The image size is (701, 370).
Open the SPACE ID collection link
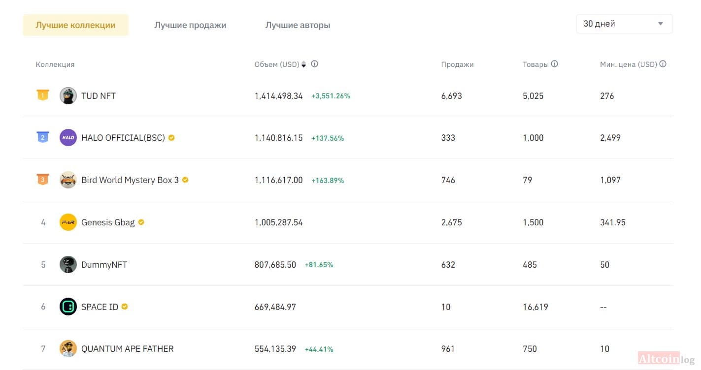100,307
